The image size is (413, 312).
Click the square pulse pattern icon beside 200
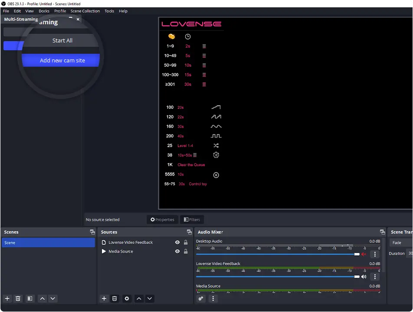pos(216,136)
